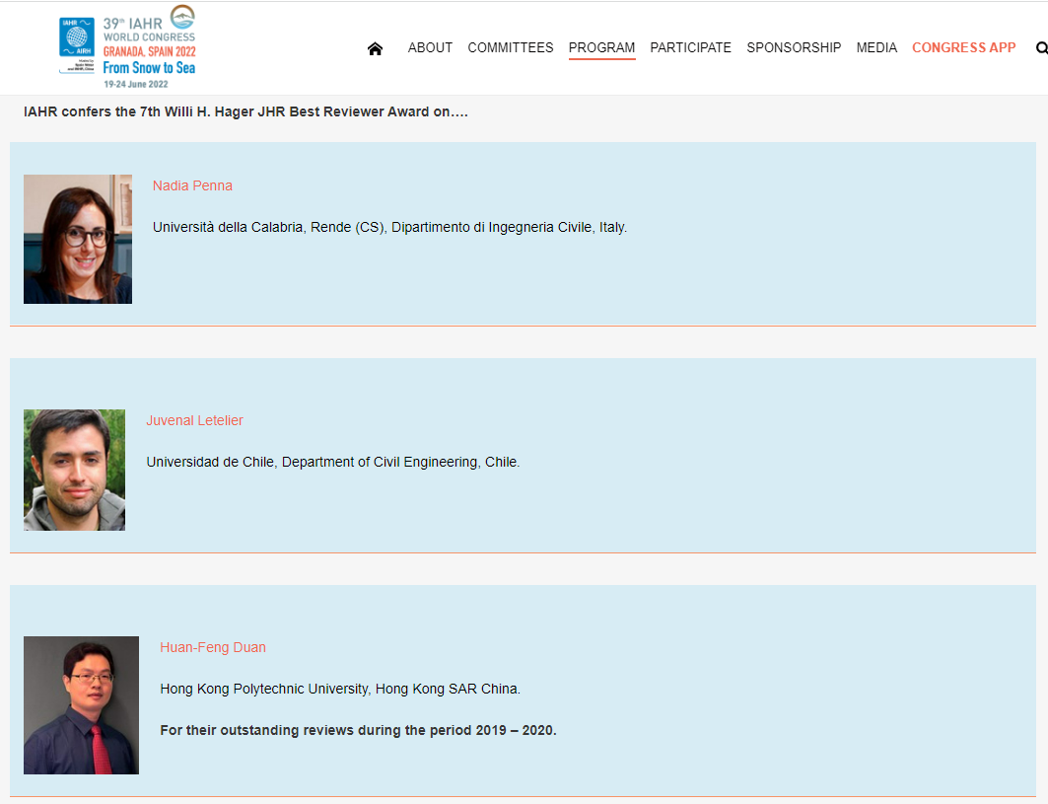Select Juvenal Letelier's portrait photo
1048x804 pixels.
pos(74,470)
